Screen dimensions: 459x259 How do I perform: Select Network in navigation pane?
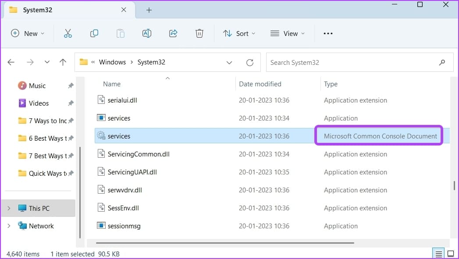pos(41,226)
